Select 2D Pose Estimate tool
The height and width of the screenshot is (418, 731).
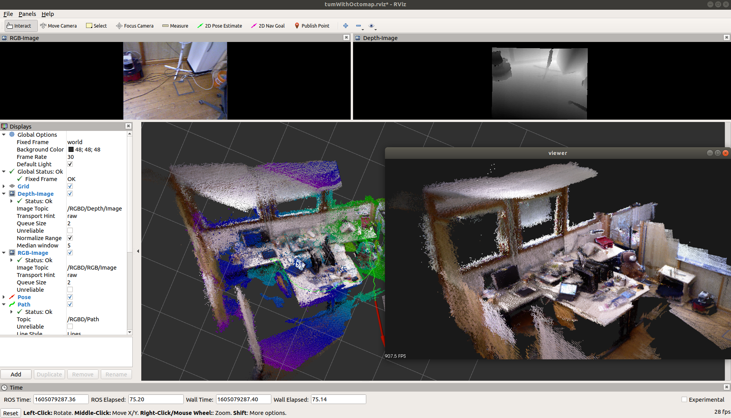coord(220,26)
